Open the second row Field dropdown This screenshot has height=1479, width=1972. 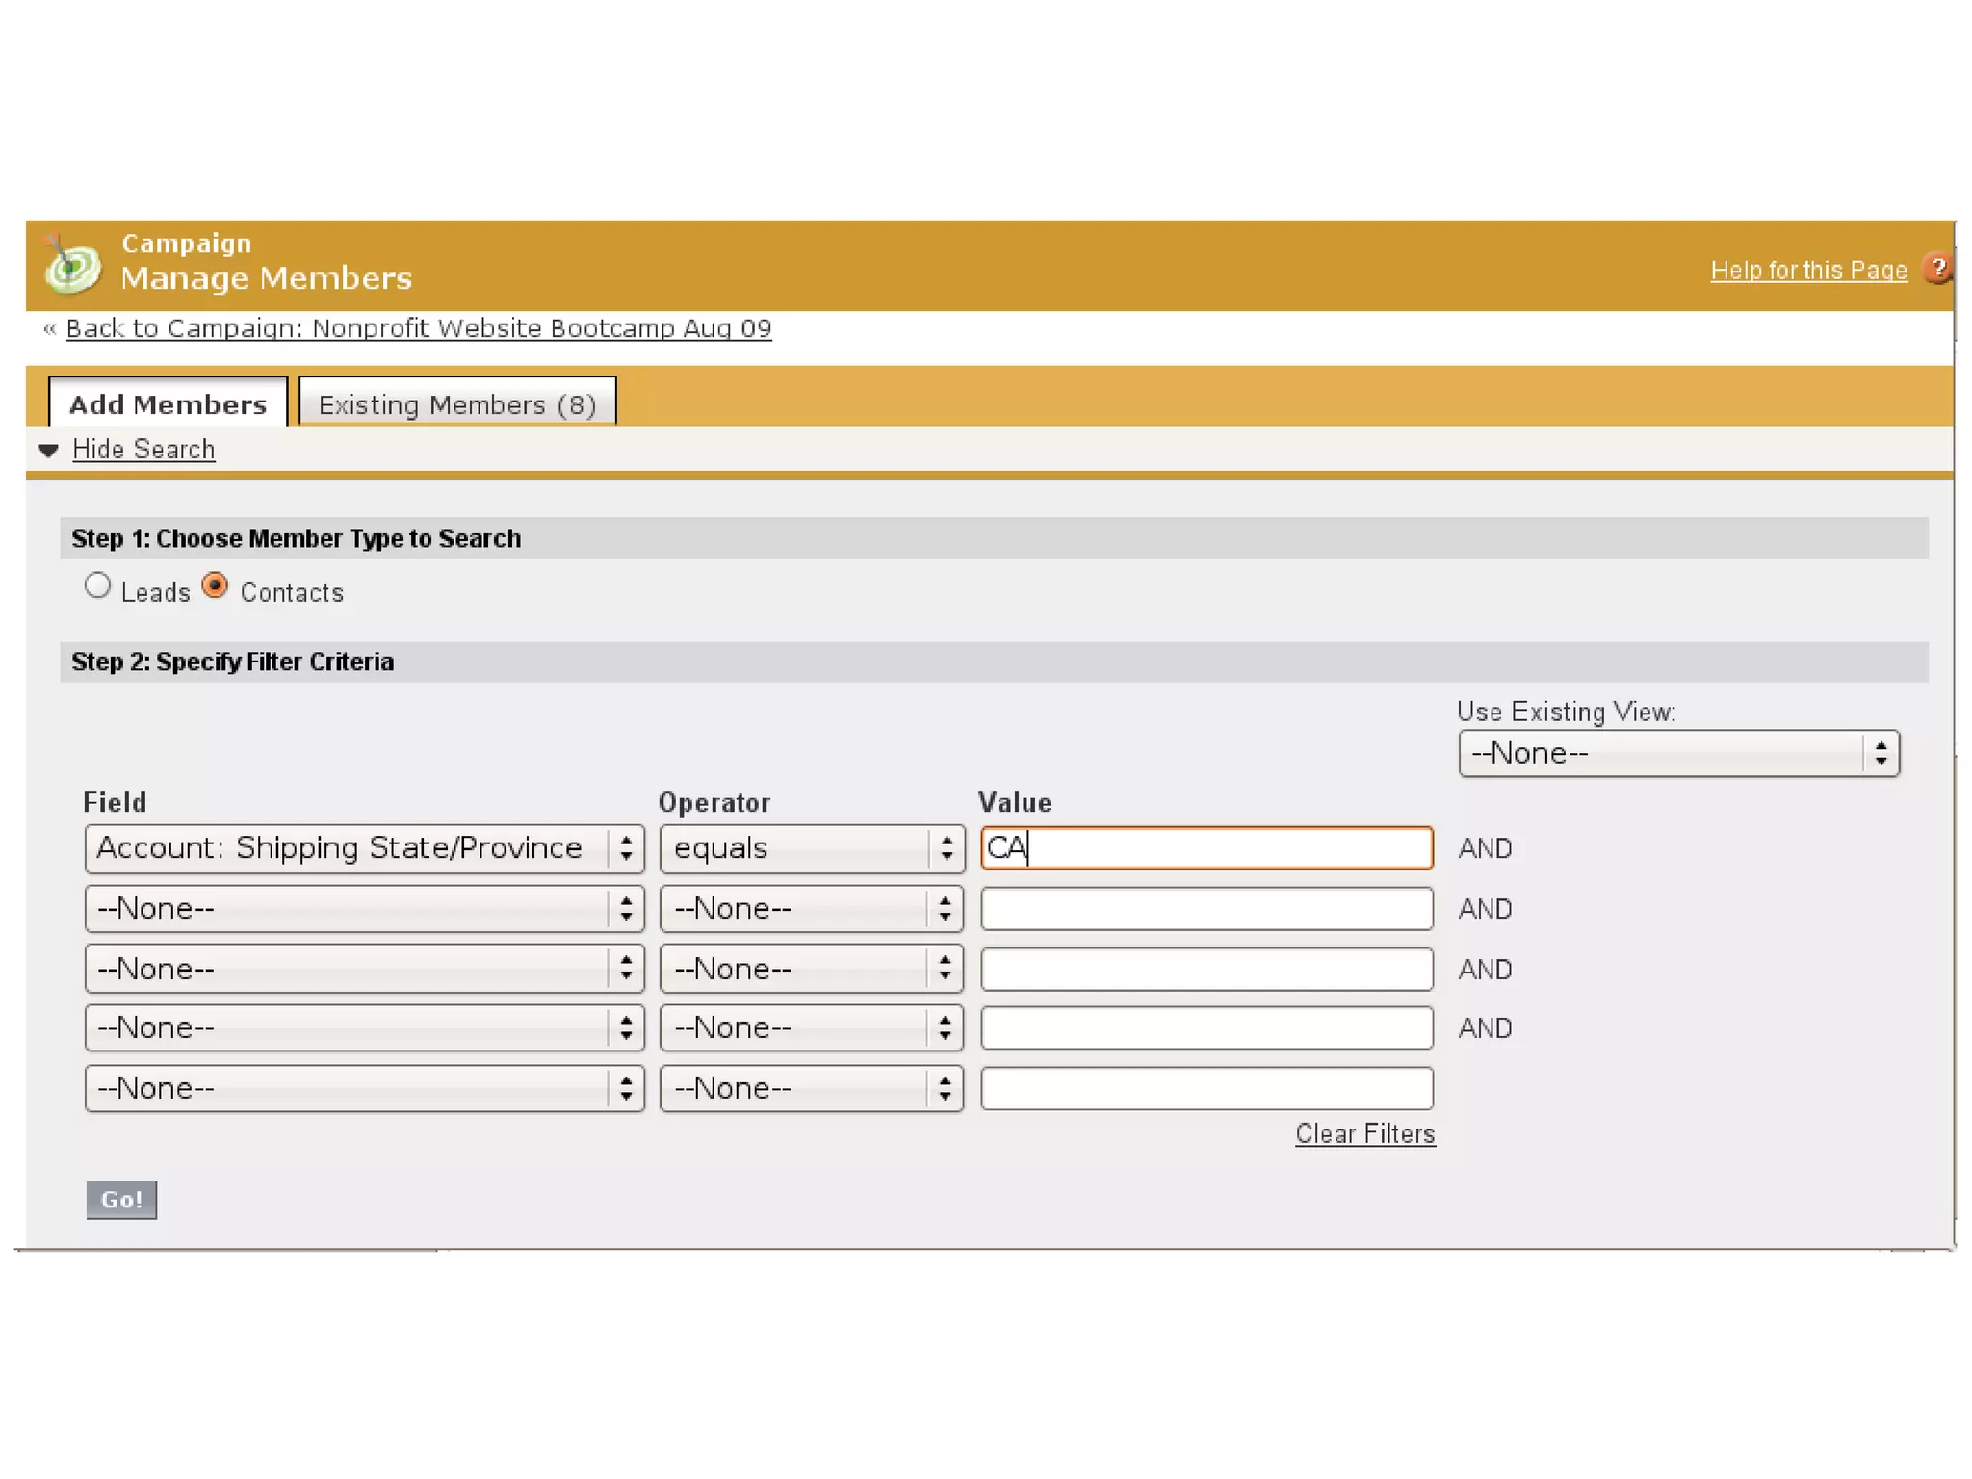pyautogui.click(x=364, y=909)
